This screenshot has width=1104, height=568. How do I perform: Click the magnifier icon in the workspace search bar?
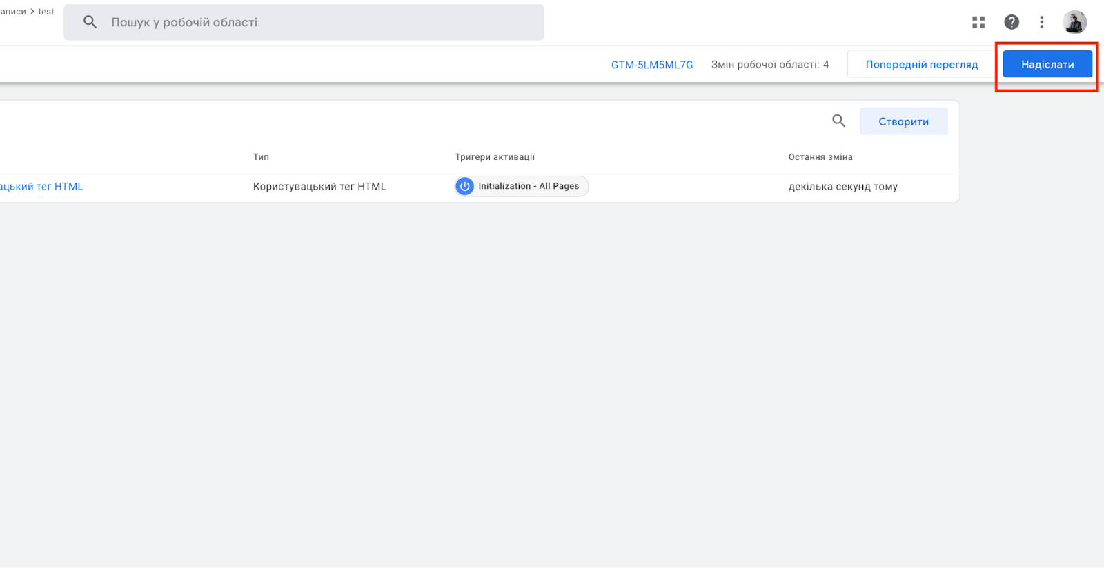90,22
